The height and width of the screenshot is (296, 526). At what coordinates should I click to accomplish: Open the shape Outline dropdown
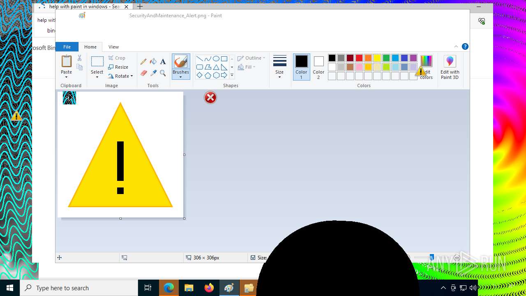[251, 58]
